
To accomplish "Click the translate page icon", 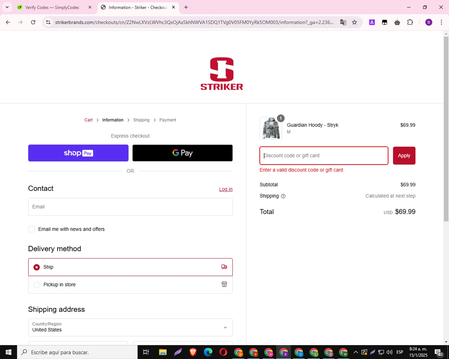I will tap(343, 22).
